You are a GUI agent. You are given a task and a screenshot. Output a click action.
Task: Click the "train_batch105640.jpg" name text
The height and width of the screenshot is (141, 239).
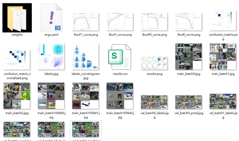51,115
